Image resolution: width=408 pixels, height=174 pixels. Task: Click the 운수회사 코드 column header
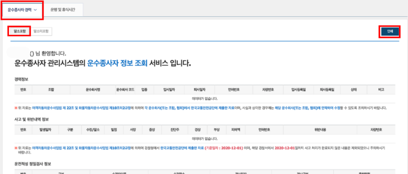point(126,89)
